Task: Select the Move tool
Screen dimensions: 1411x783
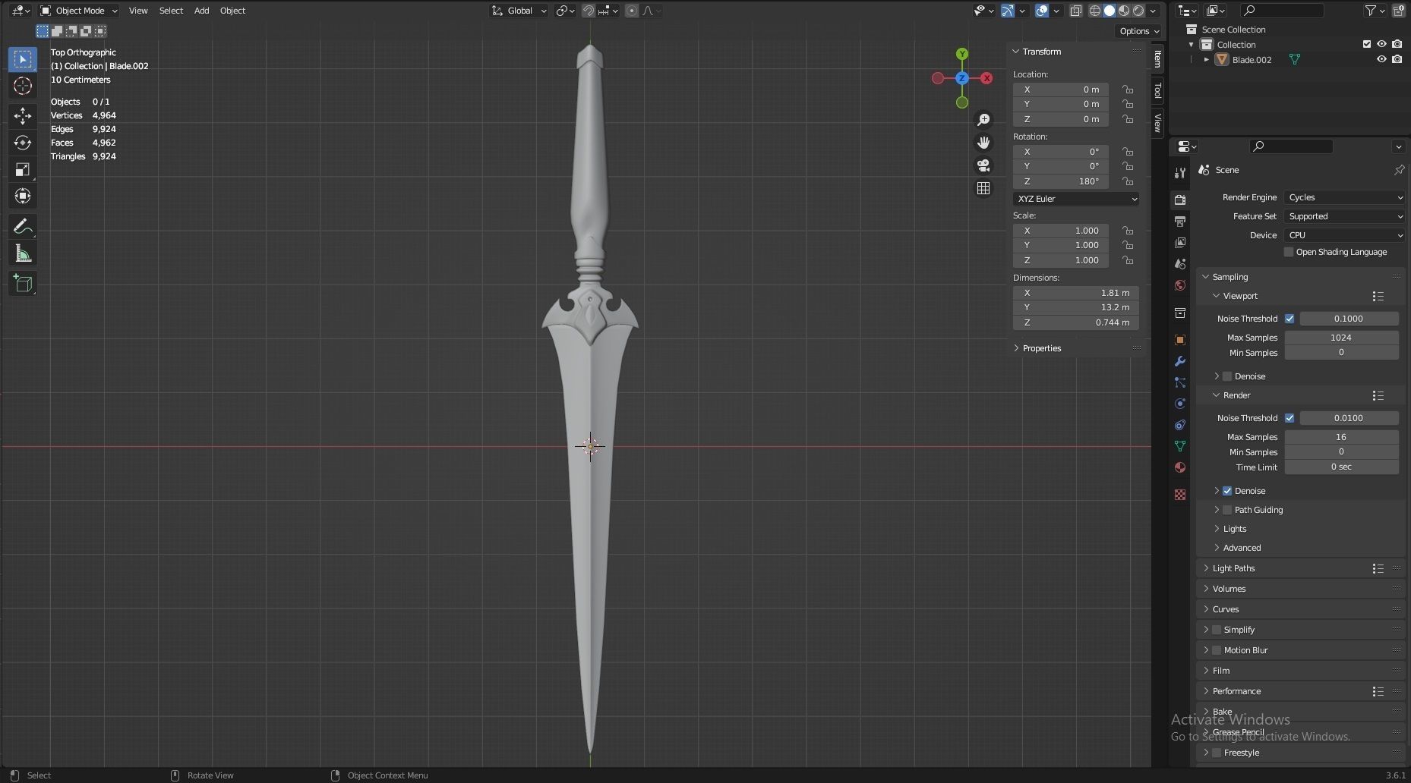Action: tap(22, 115)
